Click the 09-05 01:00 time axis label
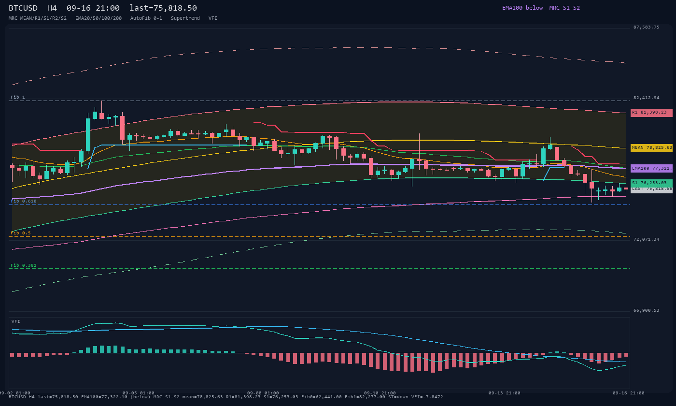 click(x=139, y=393)
